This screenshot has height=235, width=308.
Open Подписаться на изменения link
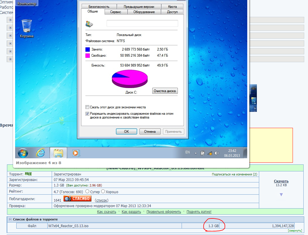(x=234, y=174)
